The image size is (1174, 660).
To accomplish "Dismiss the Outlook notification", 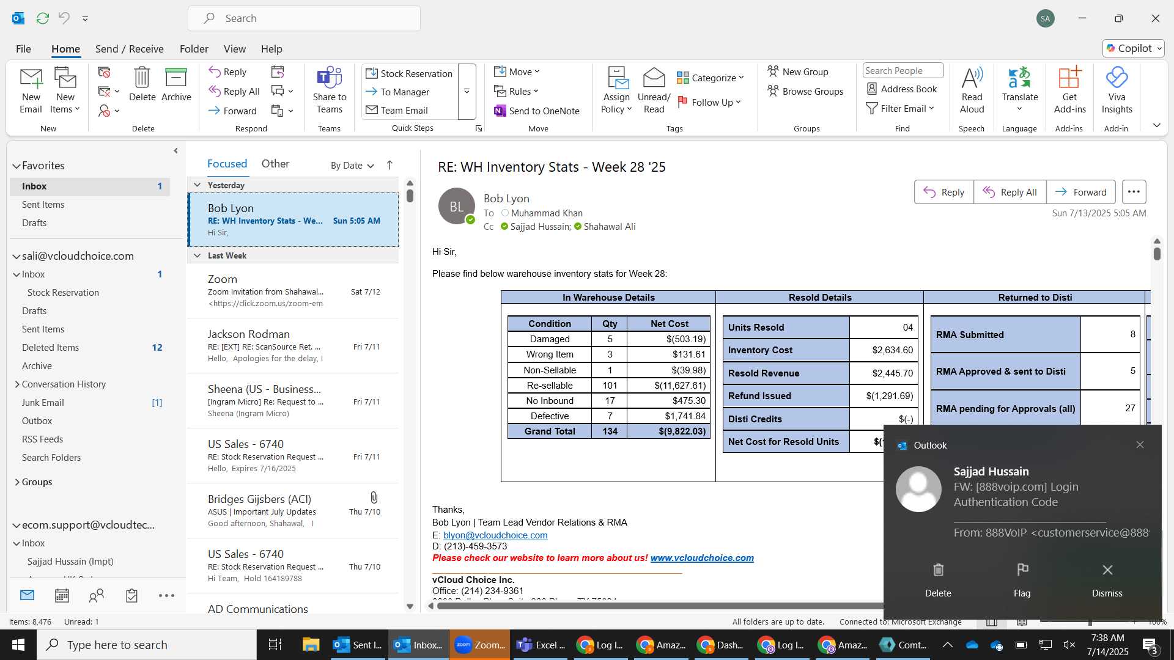I will click(1107, 579).
